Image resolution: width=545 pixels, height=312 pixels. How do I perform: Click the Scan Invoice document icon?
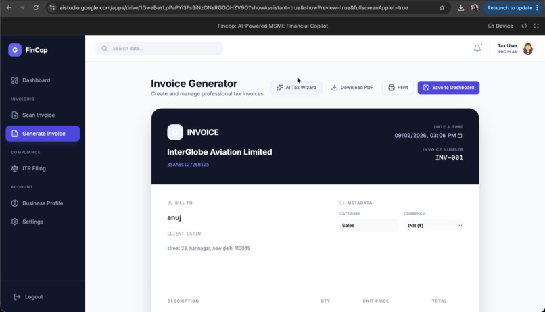[15, 115]
